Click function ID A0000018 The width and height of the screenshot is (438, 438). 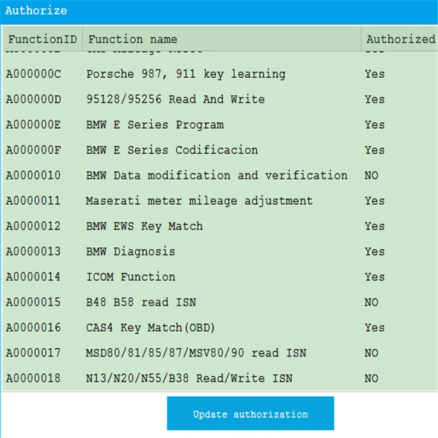coord(33,378)
